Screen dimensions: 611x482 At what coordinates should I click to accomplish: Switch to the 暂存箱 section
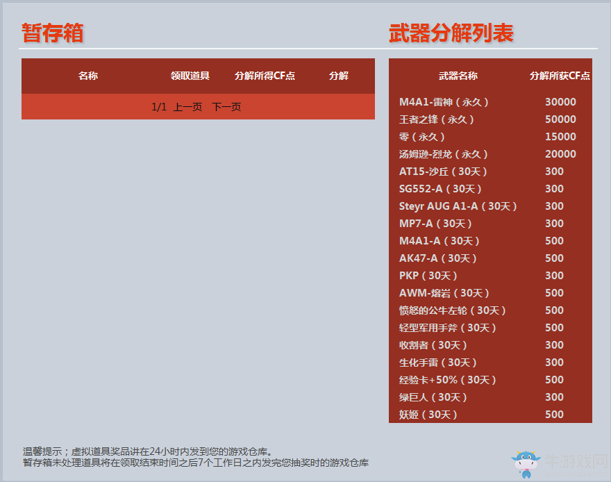click(53, 33)
